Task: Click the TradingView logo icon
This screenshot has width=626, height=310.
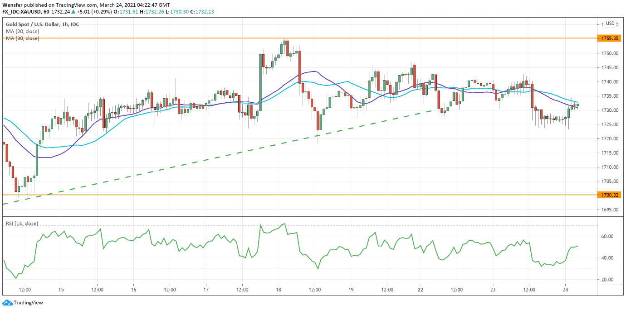Action: pyautogui.click(x=7, y=303)
